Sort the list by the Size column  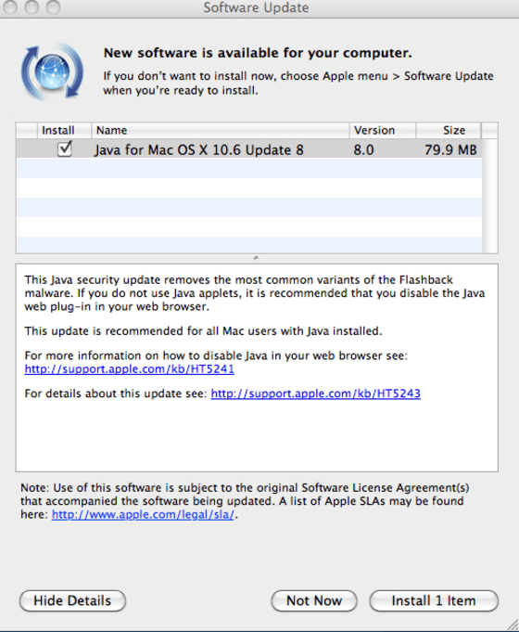449,130
